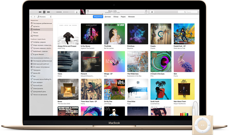
Task: Pause the current song
Action: [x=44, y=12]
